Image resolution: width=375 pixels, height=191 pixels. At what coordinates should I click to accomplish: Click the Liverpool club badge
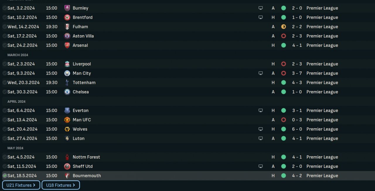(x=67, y=64)
